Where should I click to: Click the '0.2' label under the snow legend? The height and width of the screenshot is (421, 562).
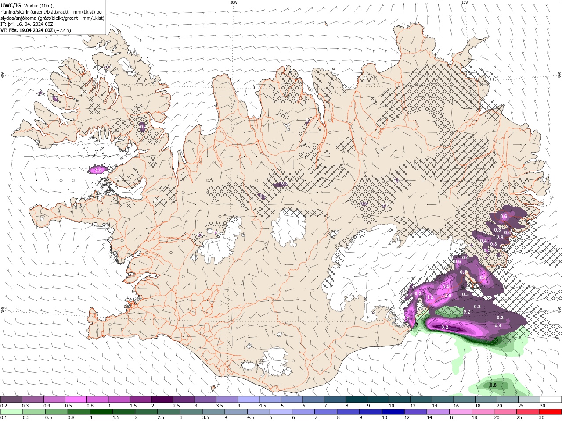coord(4,406)
